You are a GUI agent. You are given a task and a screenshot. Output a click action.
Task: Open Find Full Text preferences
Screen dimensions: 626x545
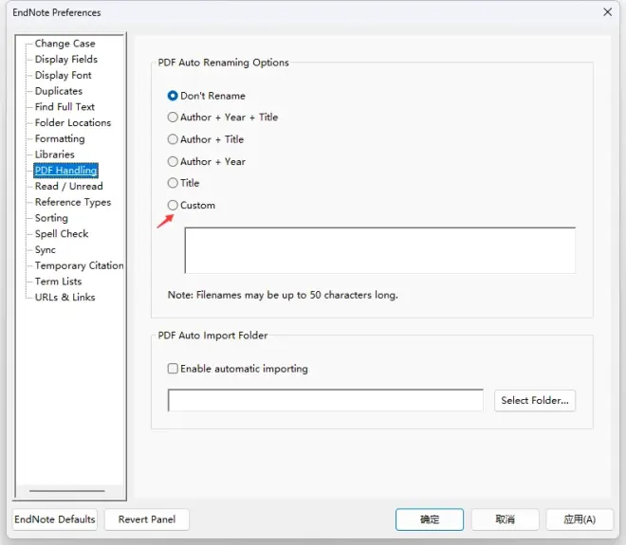click(64, 107)
